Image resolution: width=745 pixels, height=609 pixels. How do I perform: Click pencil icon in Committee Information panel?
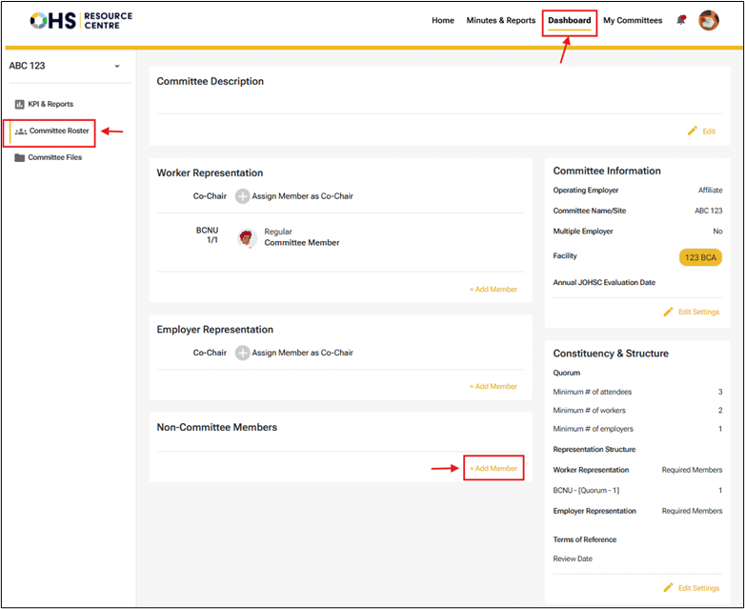click(668, 312)
